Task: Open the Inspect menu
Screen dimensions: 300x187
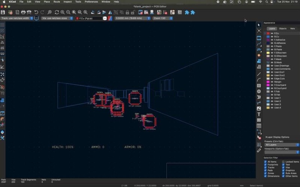Action: [x=67, y=2]
